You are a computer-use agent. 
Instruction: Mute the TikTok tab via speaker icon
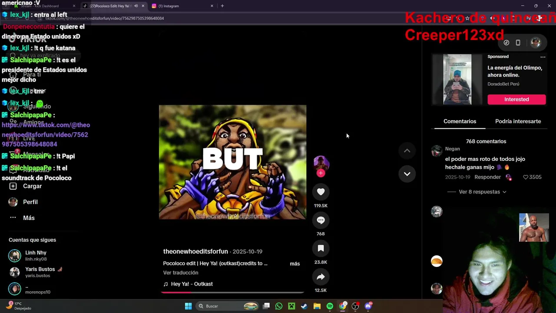(x=136, y=6)
